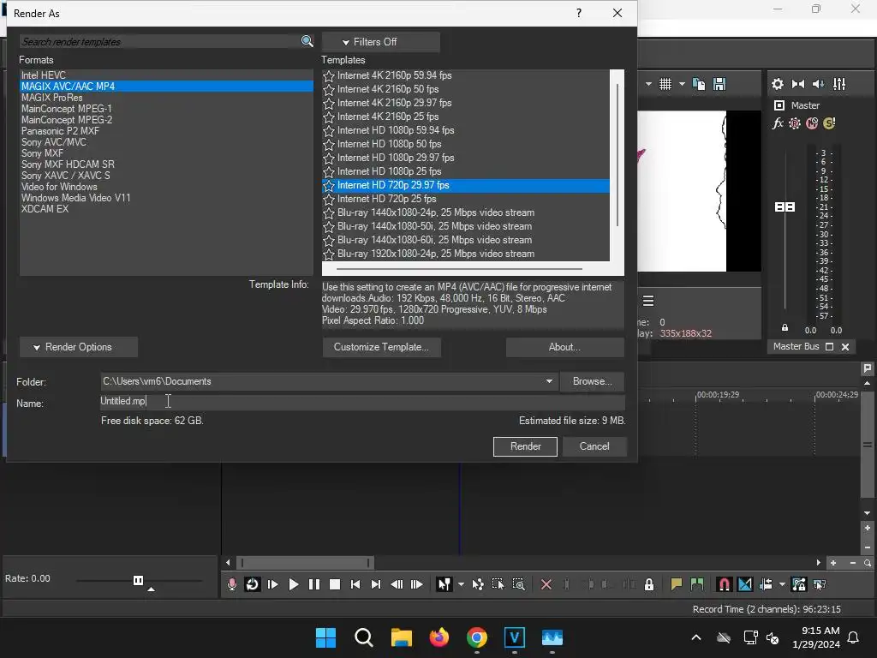
Task: Click the Play button in transport bar
Action: pyautogui.click(x=294, y=584)
